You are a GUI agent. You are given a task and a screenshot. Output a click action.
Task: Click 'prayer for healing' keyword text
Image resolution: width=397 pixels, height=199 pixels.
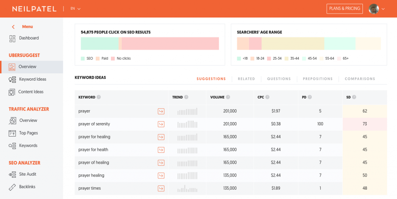click(x=94, y=137)
